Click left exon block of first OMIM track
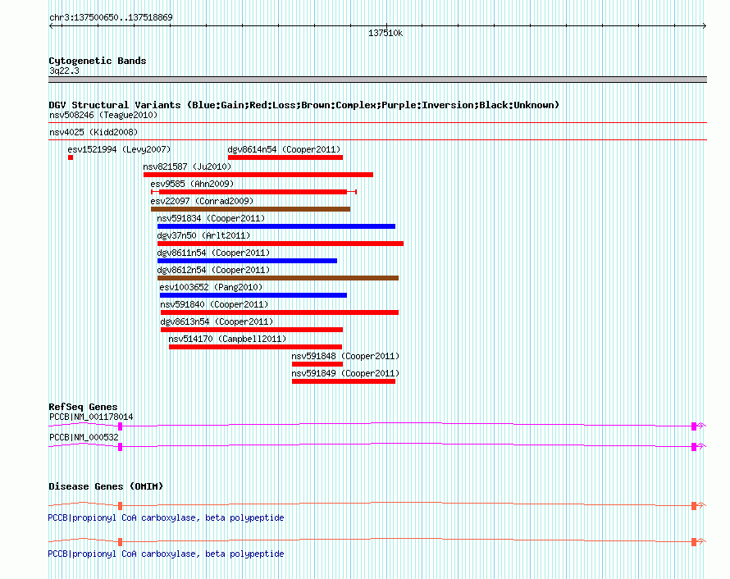 120,506
